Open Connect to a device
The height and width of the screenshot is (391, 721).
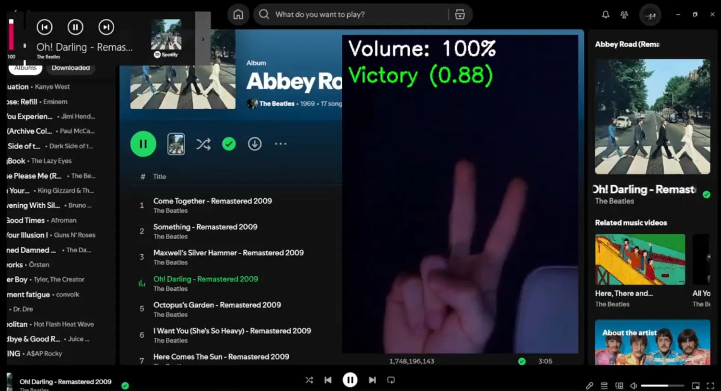tap(619, 386)
